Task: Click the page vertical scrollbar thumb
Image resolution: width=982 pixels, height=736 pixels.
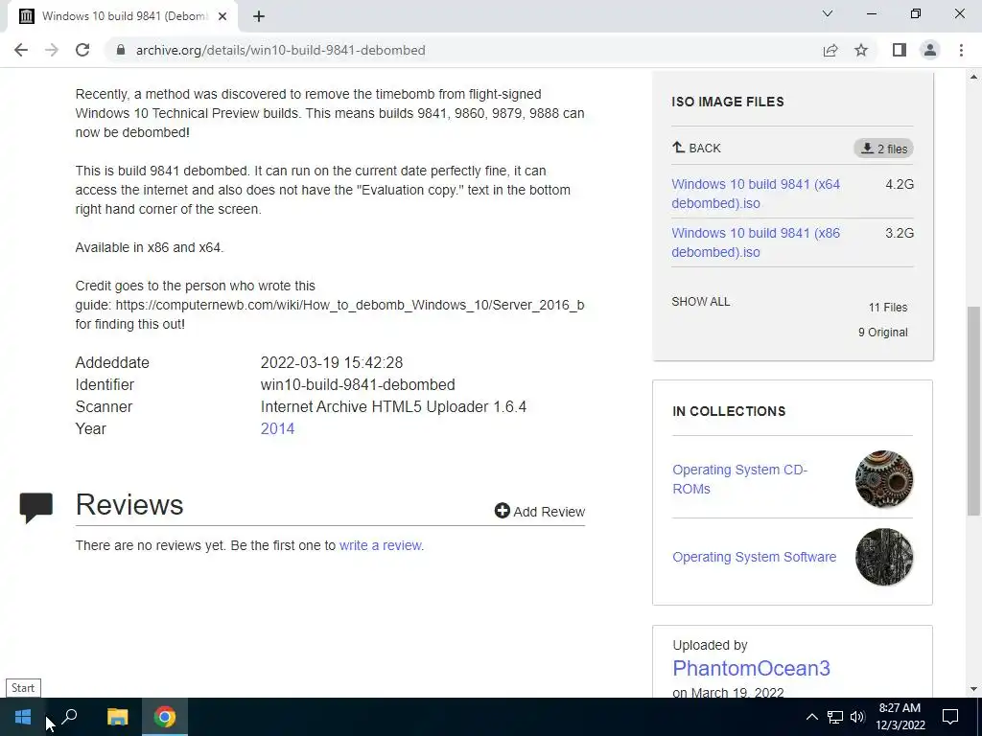Action: tap(973, 410)
